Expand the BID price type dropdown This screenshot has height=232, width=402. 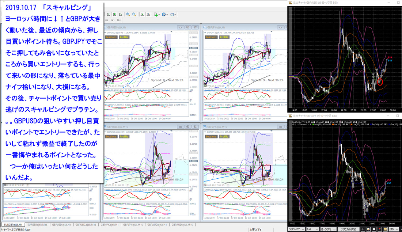[394, 229]
